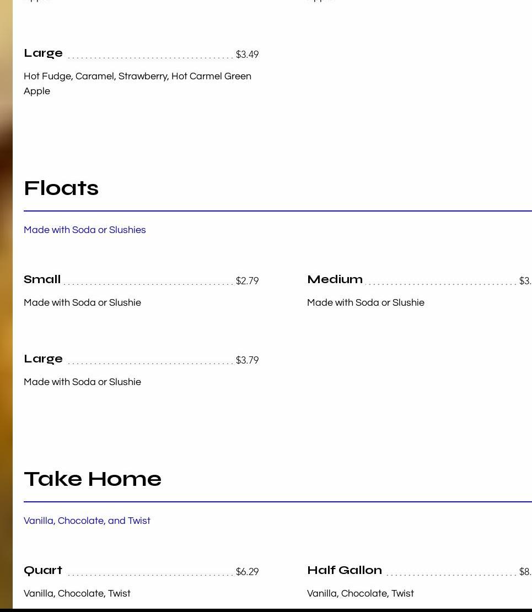The image size is (532, 612).
Task: Select the blue "Vanilla, Chocolate, and Twist" subtitle
Action: [87, 521]
